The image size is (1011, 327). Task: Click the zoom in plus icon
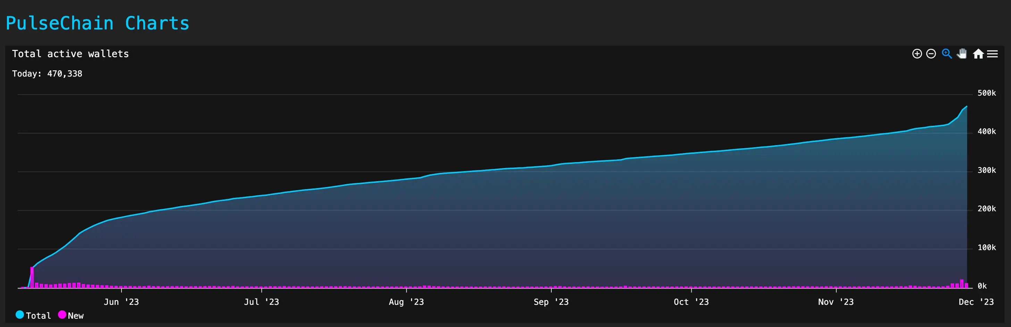(917, 54)
